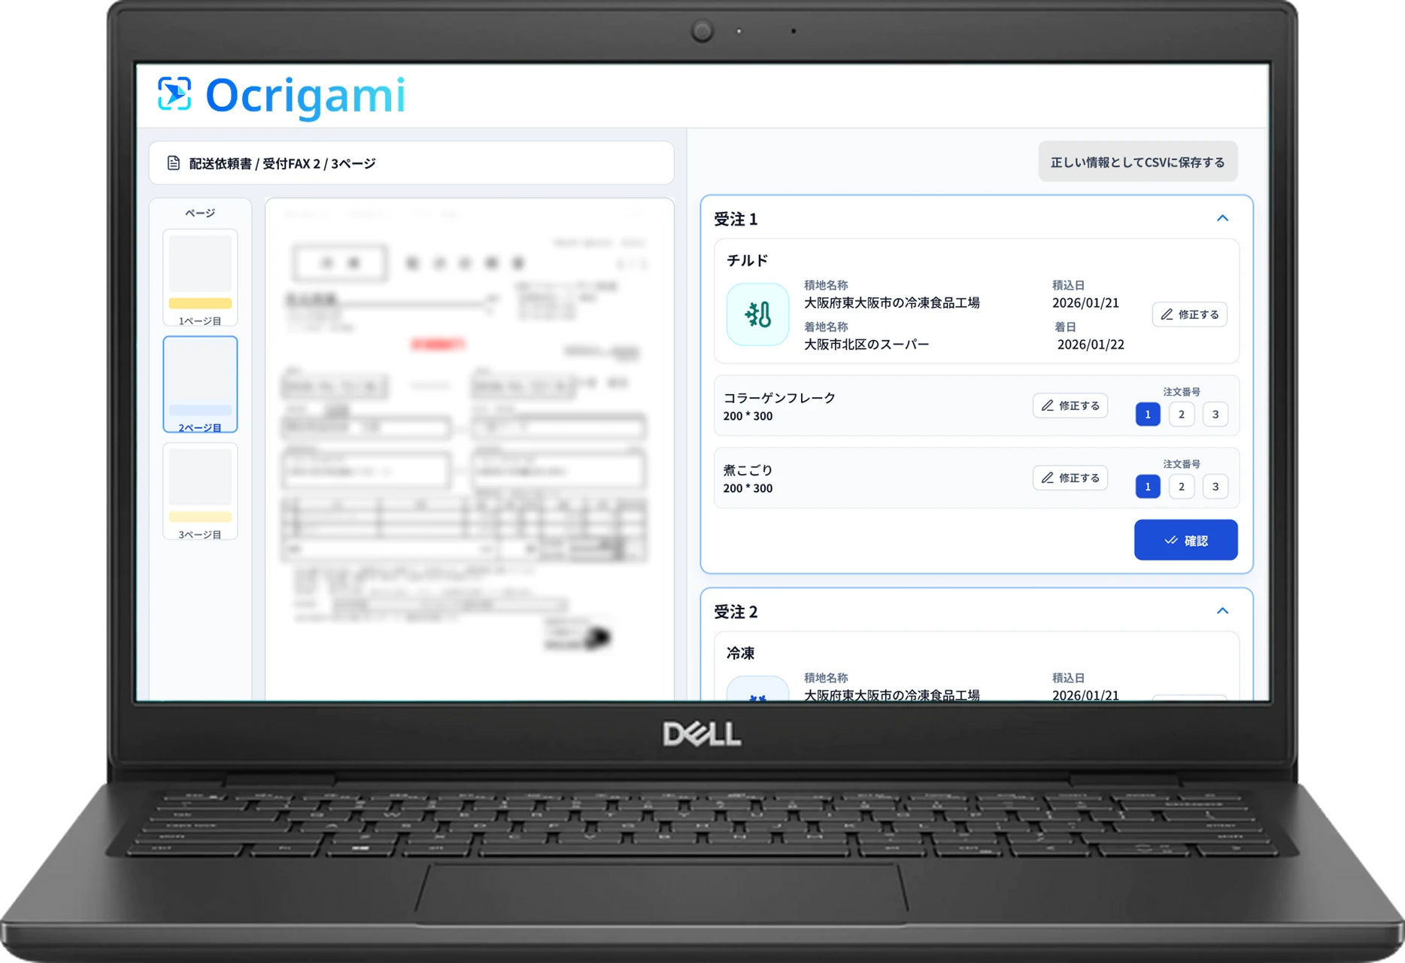Click 修正する for the チルド delivery info
1405x963 pixels.
(1189, 314)
